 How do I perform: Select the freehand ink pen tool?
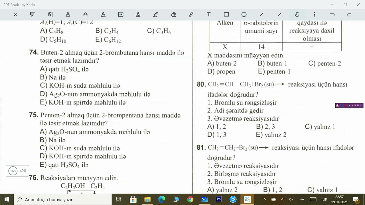click(x=156, y=14)
